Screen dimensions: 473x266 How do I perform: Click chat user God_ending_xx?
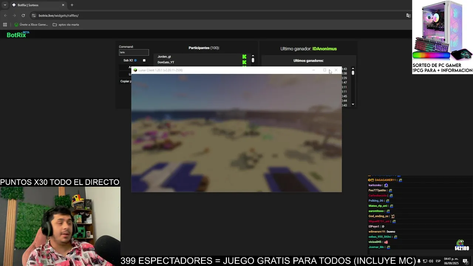[x=378, y=216]
